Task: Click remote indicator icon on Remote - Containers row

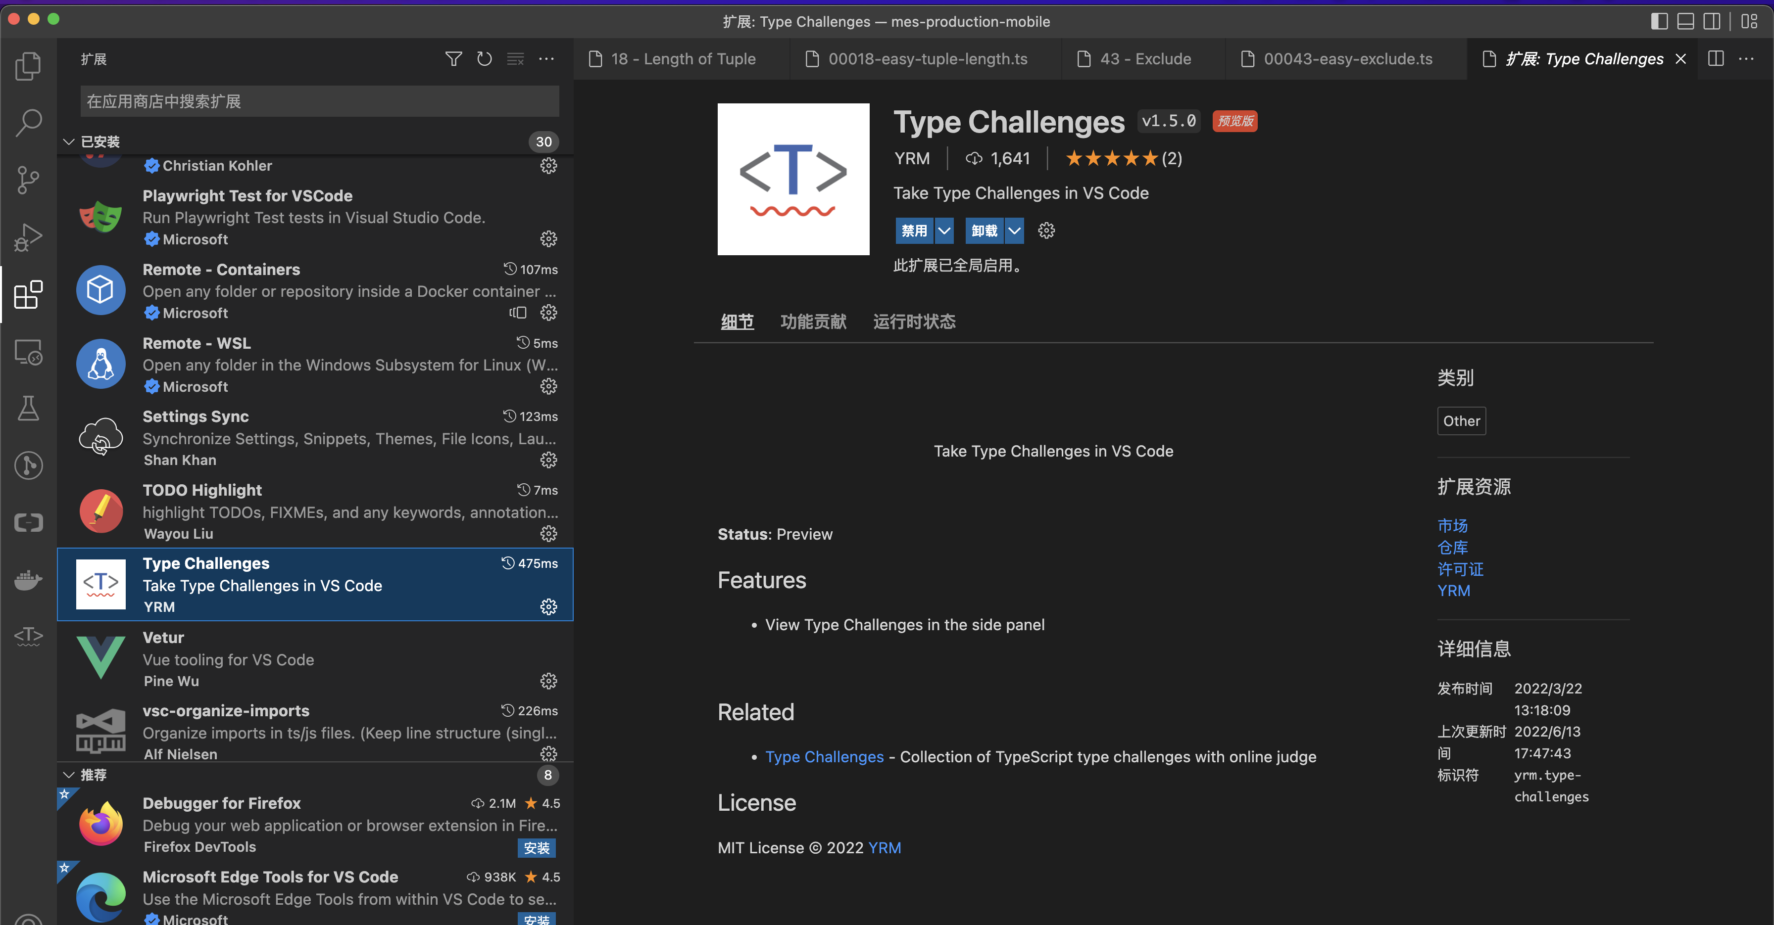Action: pyautogui.click(x=518, y=313)
